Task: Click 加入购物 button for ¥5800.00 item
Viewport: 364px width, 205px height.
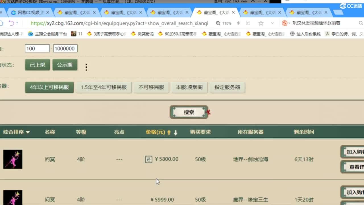Action: (353, 152)
